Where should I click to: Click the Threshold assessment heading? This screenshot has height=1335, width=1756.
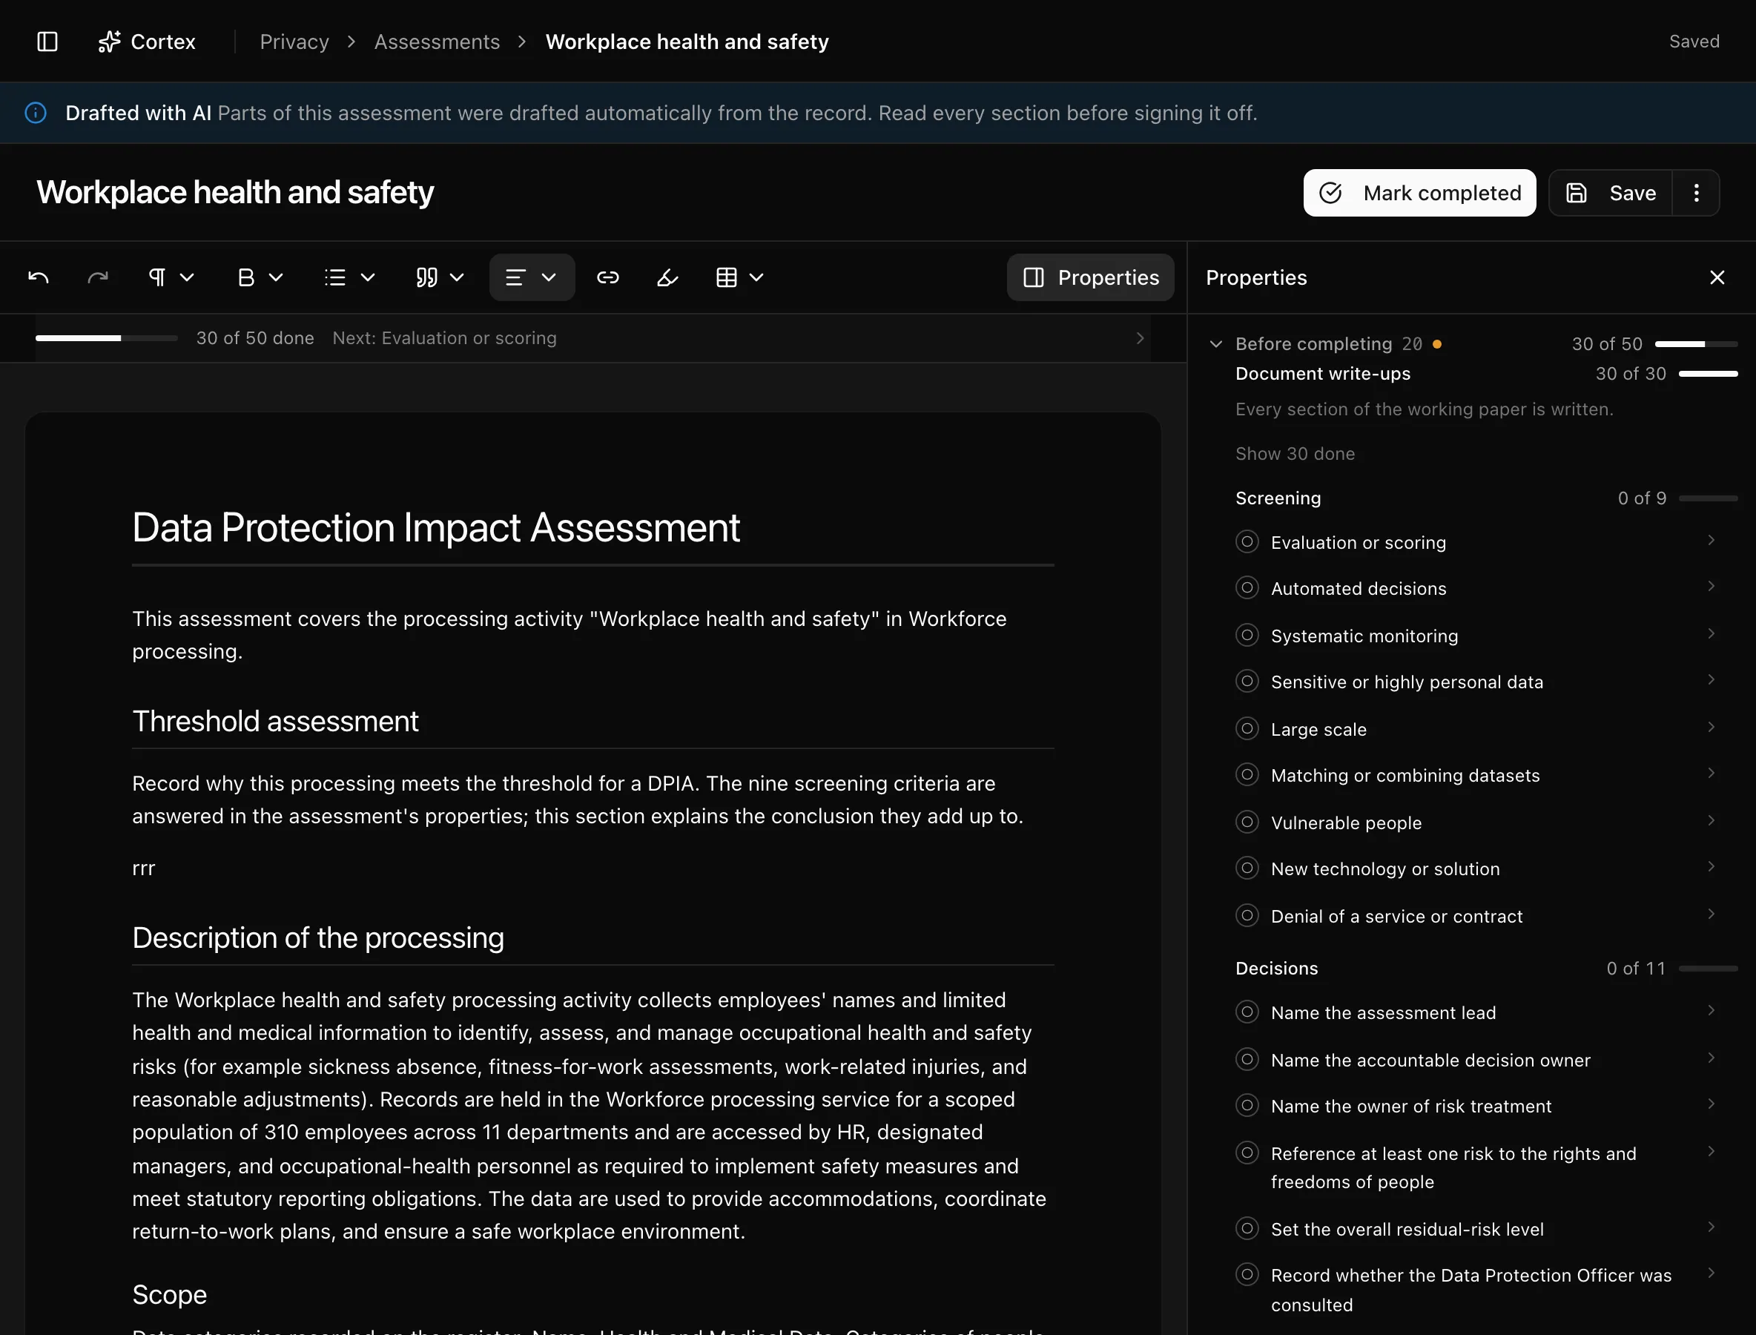coord(275,722)
